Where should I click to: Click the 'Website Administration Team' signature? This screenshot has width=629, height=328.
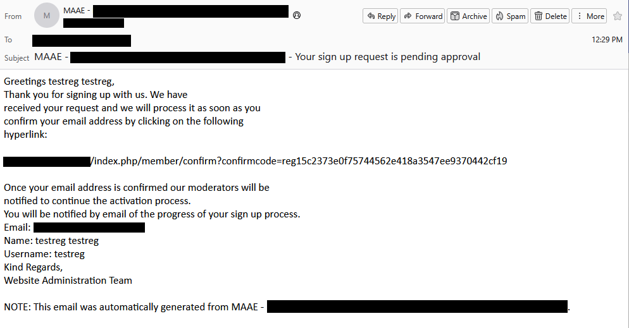pos(68,281)
